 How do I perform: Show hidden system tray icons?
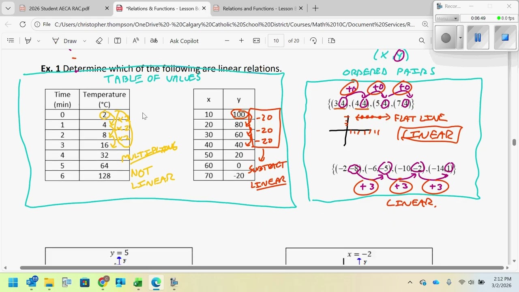[x=410, y=282]
